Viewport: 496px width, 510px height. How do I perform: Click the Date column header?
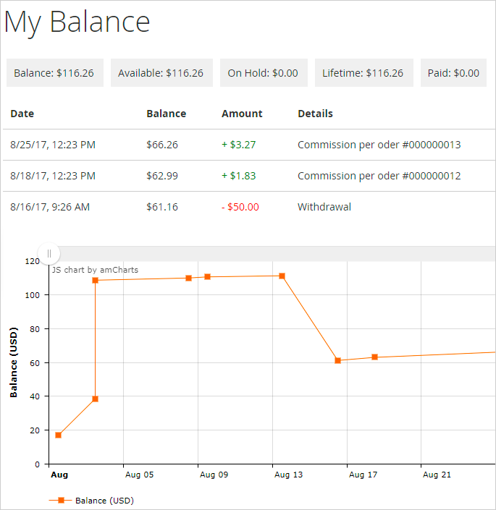pos(22,114)
